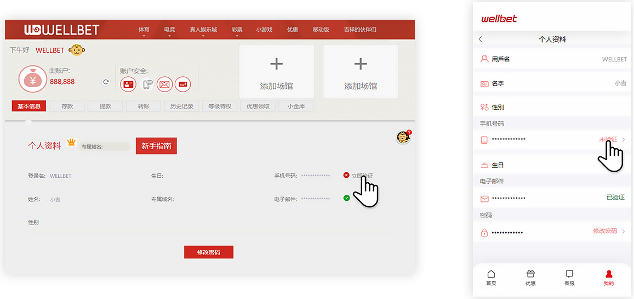Click the 生日 birthday cake icon
The height and width of the screenshot is (299, 634).
click(x=484, y=165)
